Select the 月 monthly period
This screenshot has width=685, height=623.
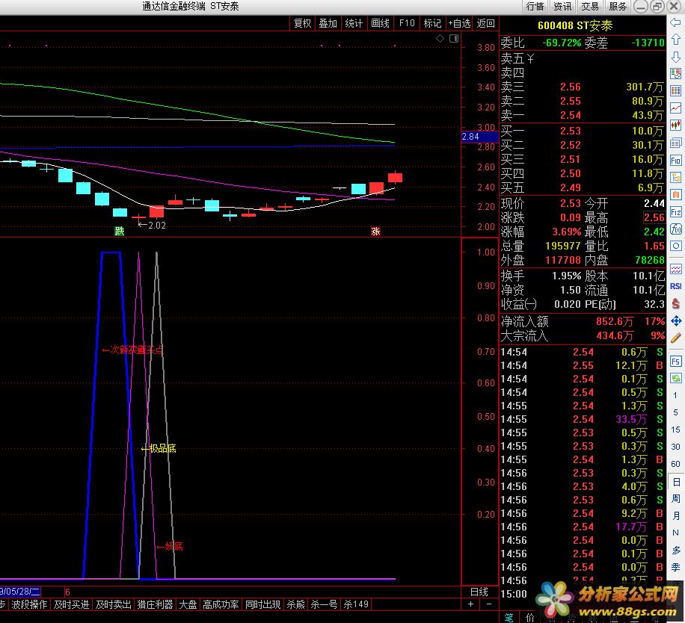pos(675,515)
